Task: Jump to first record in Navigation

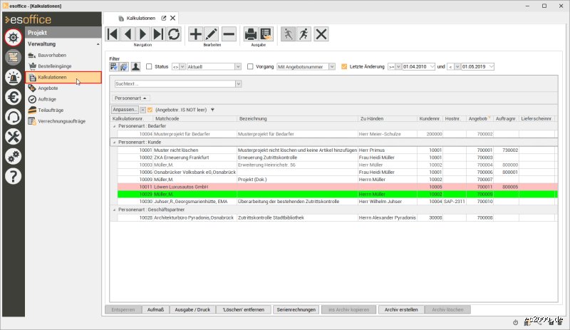Action: pos(113,34)
